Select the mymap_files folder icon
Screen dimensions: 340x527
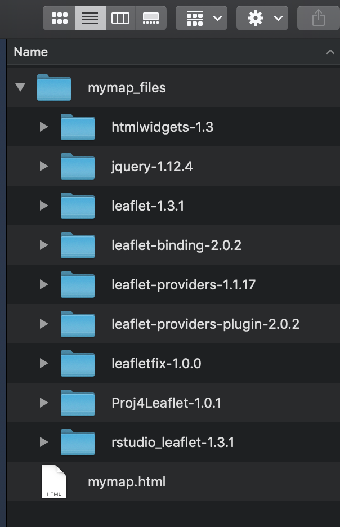(53, 87)
